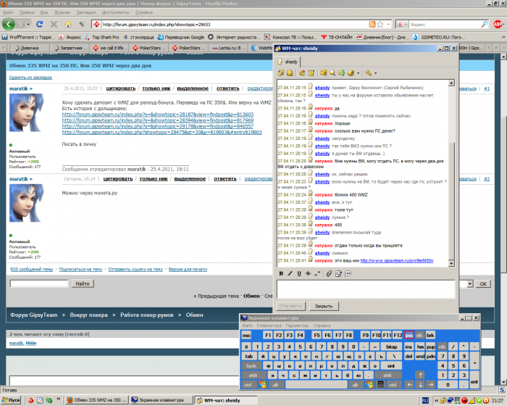Open dropdown arrow next to globe icon in chat
Viewport: 507px width, 406px height.
coord(358,73)
